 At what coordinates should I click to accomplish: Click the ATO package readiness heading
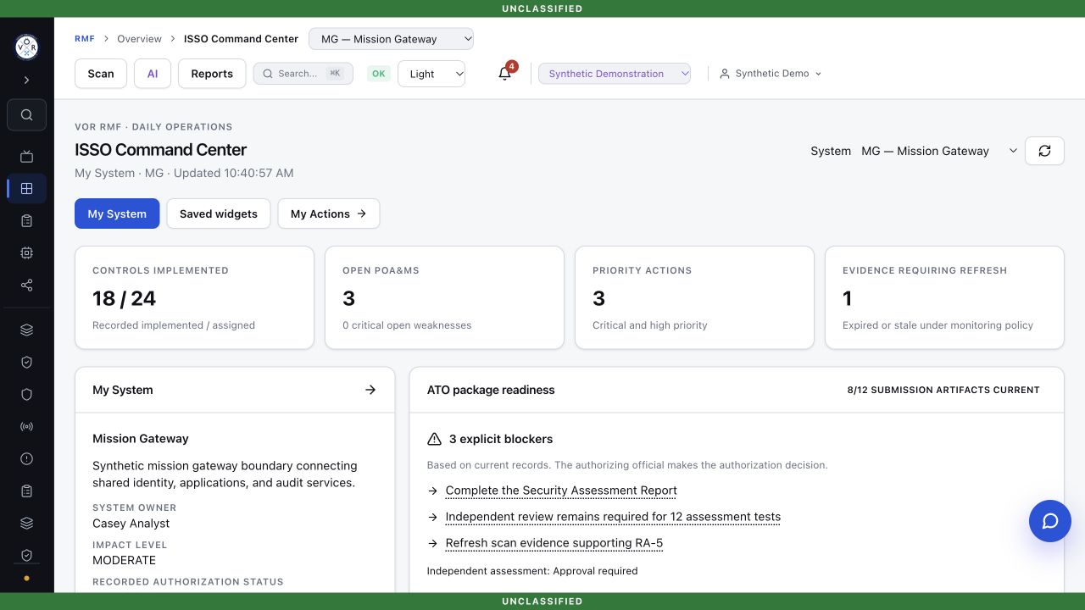click(491, 390)
